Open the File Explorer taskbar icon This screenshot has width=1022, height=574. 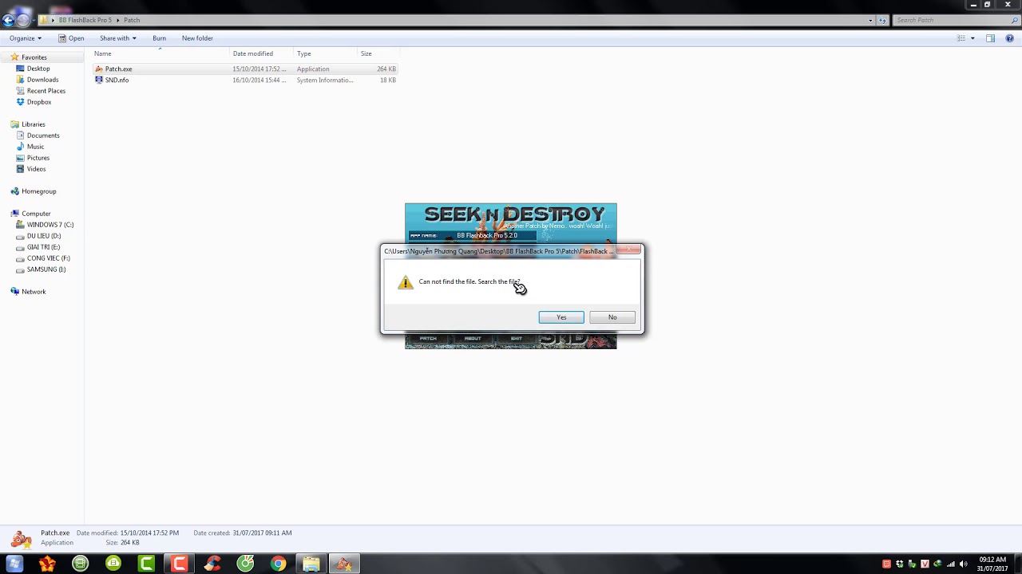click(x=311, y=564)
